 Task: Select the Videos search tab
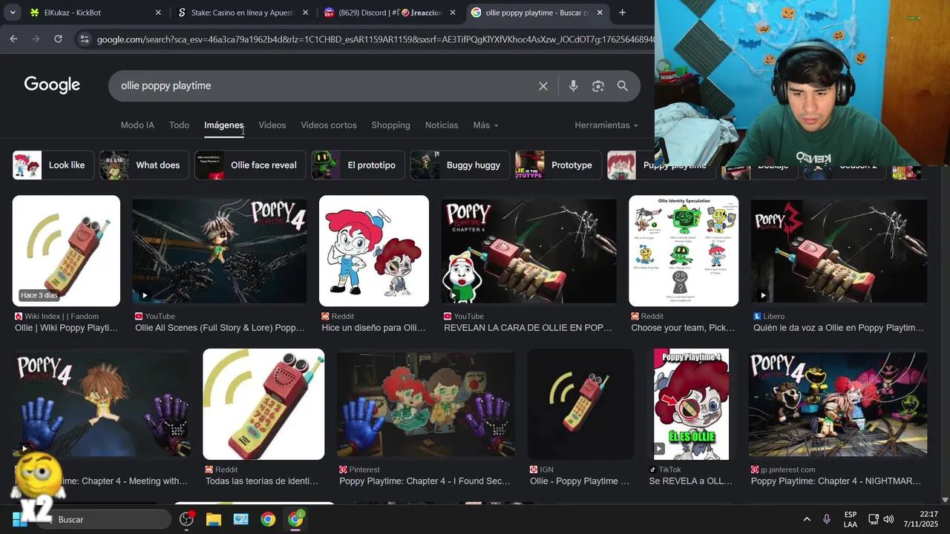point(272,125)
